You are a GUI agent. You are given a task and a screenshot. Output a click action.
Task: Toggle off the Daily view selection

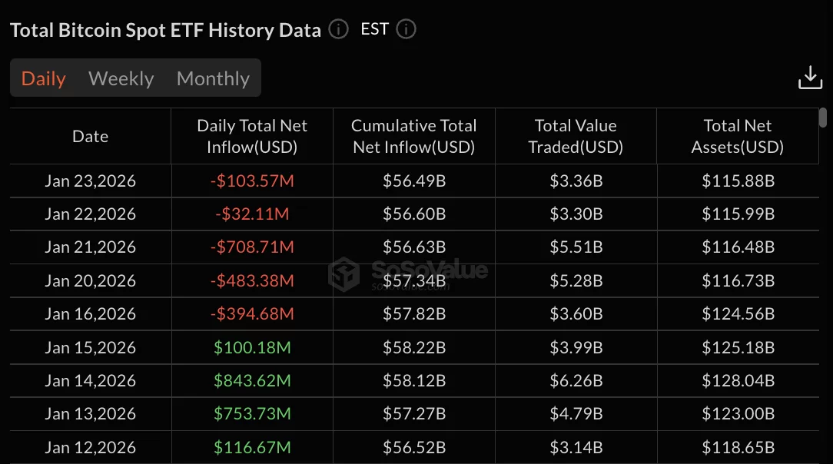point(42,78)
